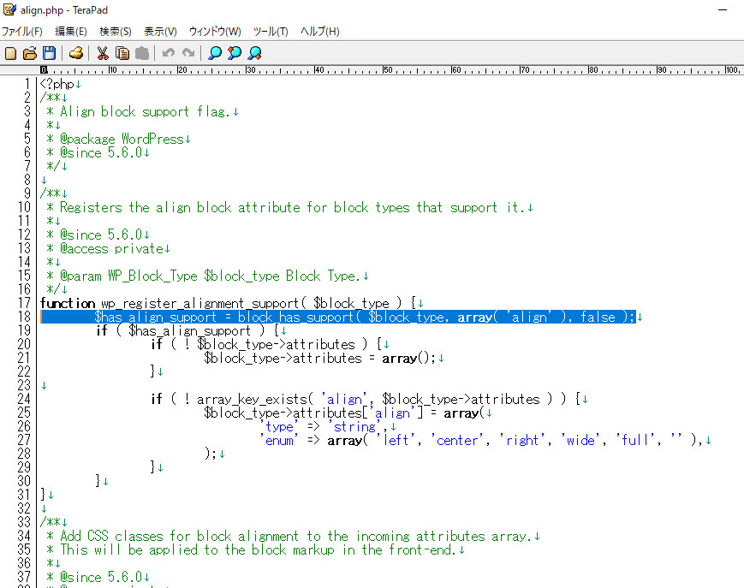Click the Find previous magnifier icon
The width and height of the screenshot is (744, 588).
(235, 53)
